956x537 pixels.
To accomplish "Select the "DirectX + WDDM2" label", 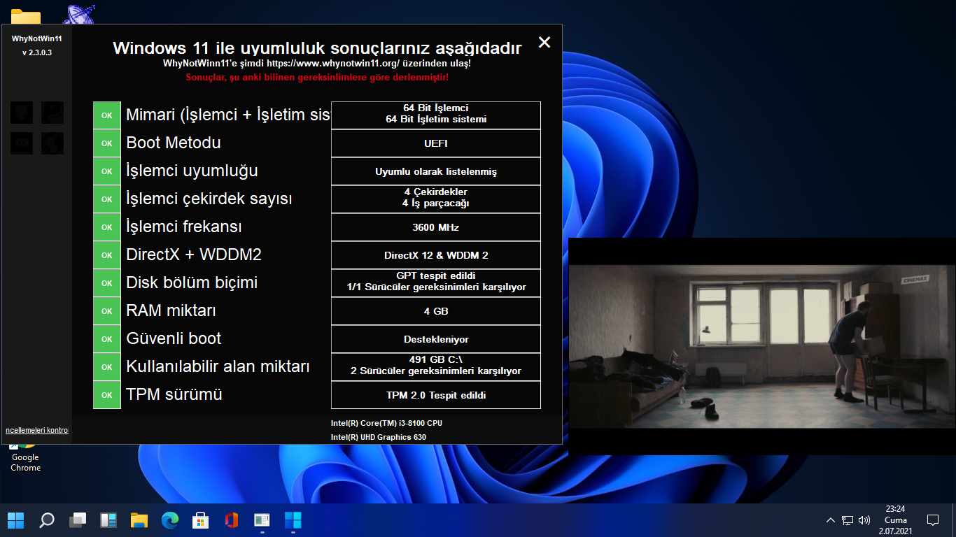I will pyautogui.click(x=194, y=255).
